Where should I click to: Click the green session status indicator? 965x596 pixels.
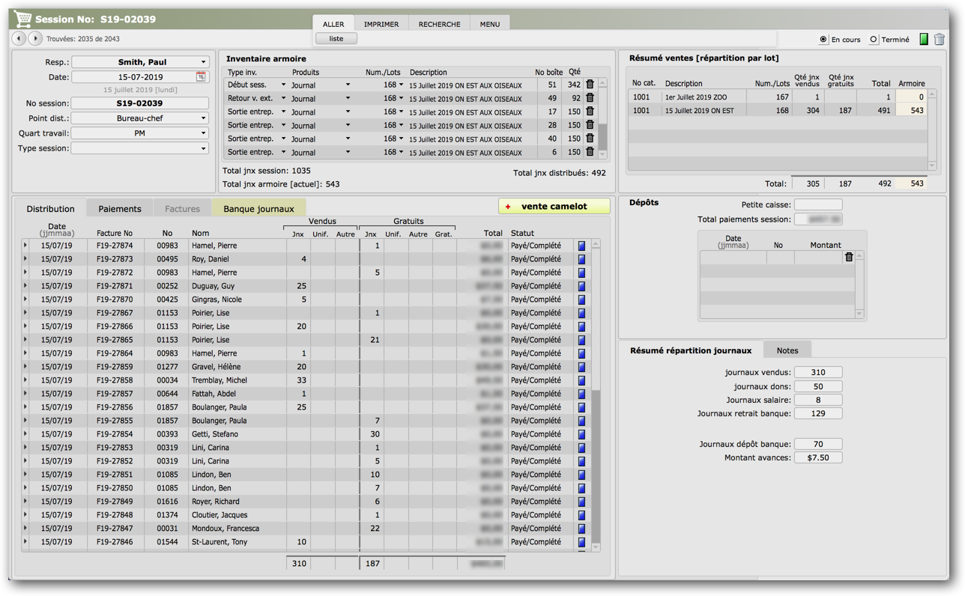924,39
